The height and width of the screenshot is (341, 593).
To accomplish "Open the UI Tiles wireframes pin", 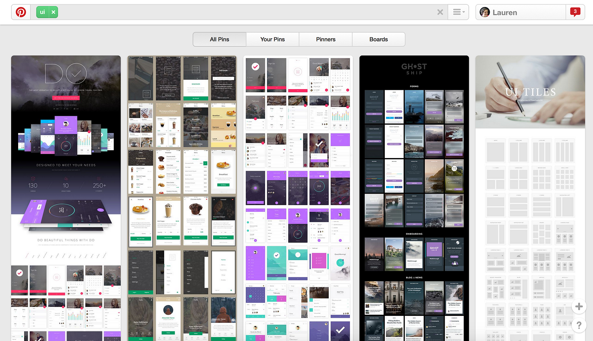I will pos(530,198).
